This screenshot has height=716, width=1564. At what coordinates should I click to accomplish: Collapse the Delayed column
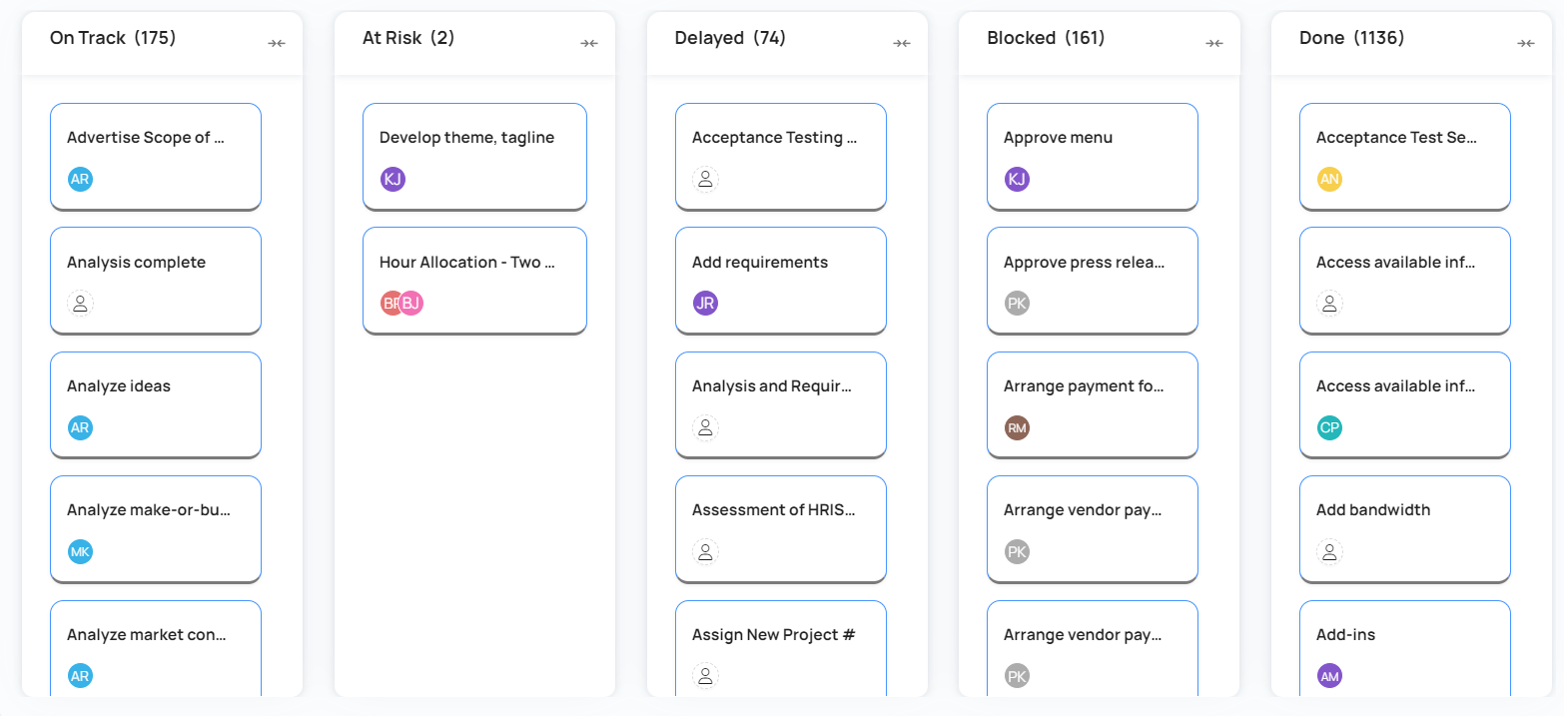point(902,43)
